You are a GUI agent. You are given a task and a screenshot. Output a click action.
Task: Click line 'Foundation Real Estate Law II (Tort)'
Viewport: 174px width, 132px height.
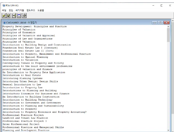tap(28, 51)
